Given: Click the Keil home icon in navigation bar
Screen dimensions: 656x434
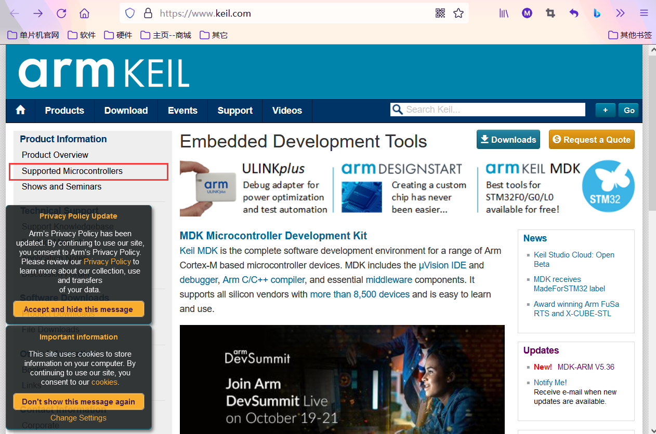Looking at the screenshot, I should pos(20,110).
